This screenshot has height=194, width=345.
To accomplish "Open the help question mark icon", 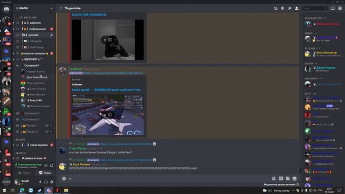I will coord(340,9).
